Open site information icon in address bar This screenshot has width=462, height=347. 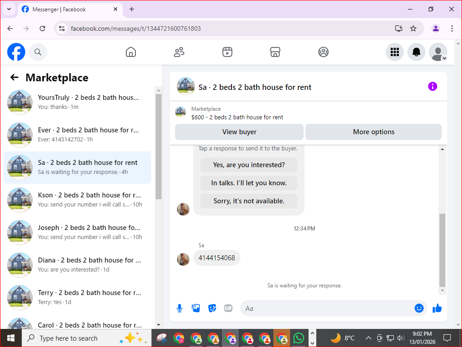pyautogui.click(x=61, y=28)
